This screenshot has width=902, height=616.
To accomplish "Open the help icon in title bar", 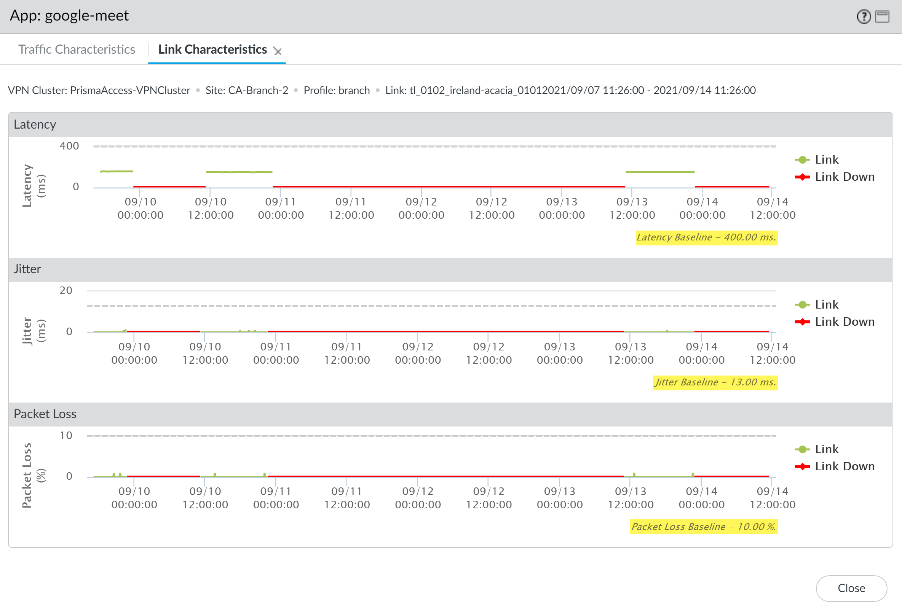I will click(x=864, y=17).
